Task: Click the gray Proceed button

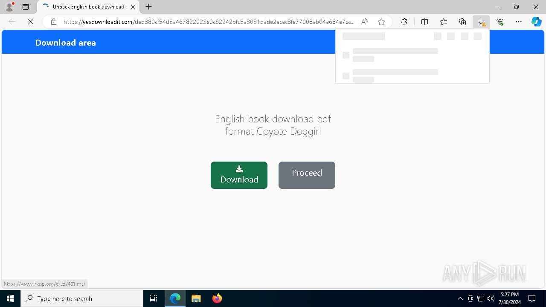Action: click(307, 175)
